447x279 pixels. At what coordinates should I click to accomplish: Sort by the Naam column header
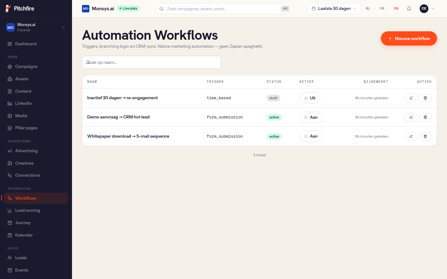click(x=92, y=82)
